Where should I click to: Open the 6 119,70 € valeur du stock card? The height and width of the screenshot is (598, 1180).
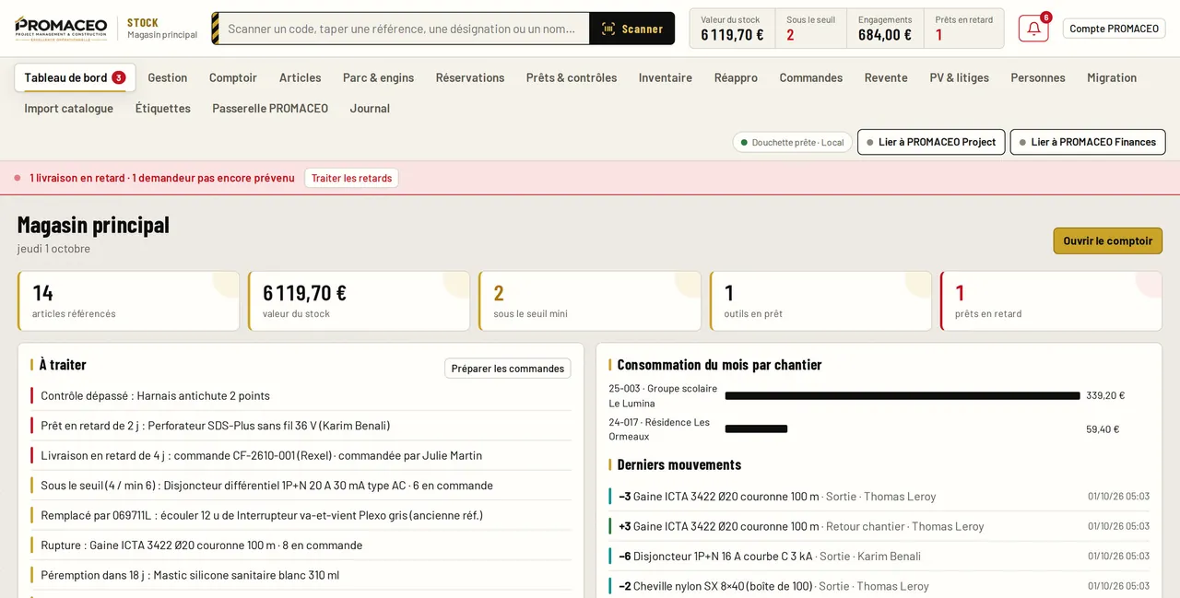pyautogui.click(x=359, y=301)
